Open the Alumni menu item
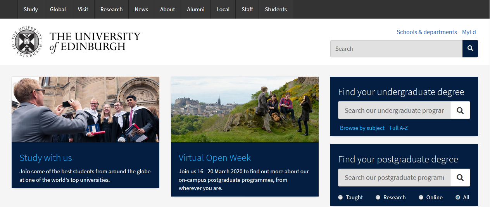Viewport: 490px width, 207px height. pos(196,9)
